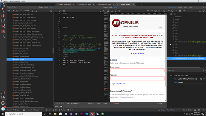Open the Styles panel tab

tap(185, 7)
